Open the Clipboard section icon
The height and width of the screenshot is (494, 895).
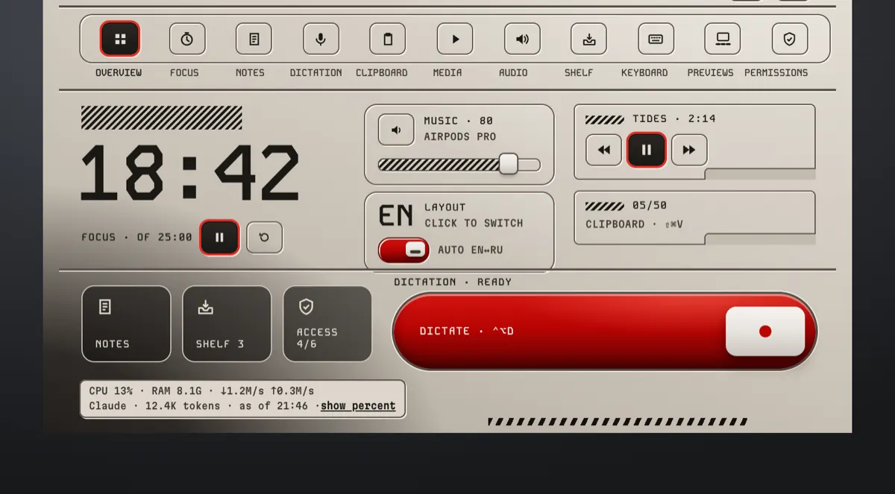coord(388,39)
